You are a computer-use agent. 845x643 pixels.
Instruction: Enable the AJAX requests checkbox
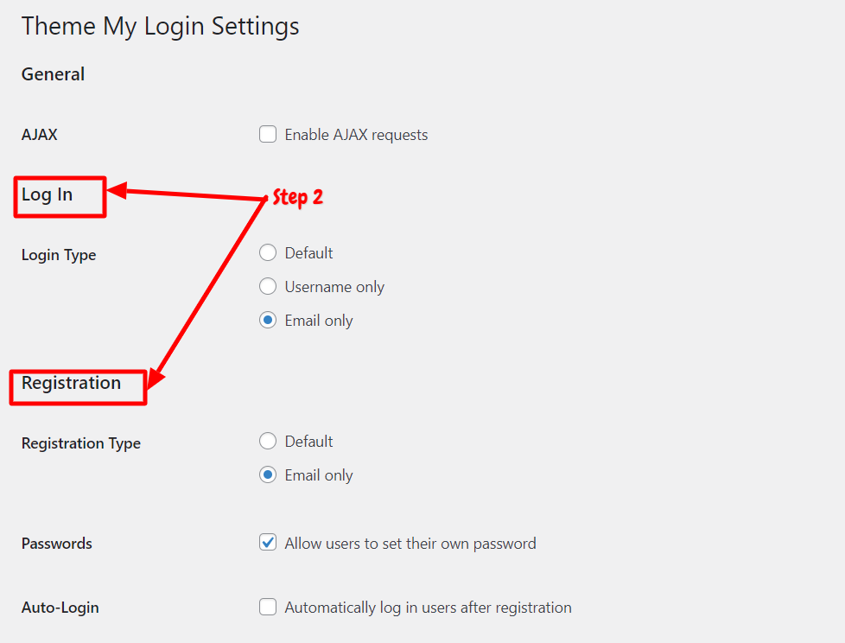pos(268,134)
